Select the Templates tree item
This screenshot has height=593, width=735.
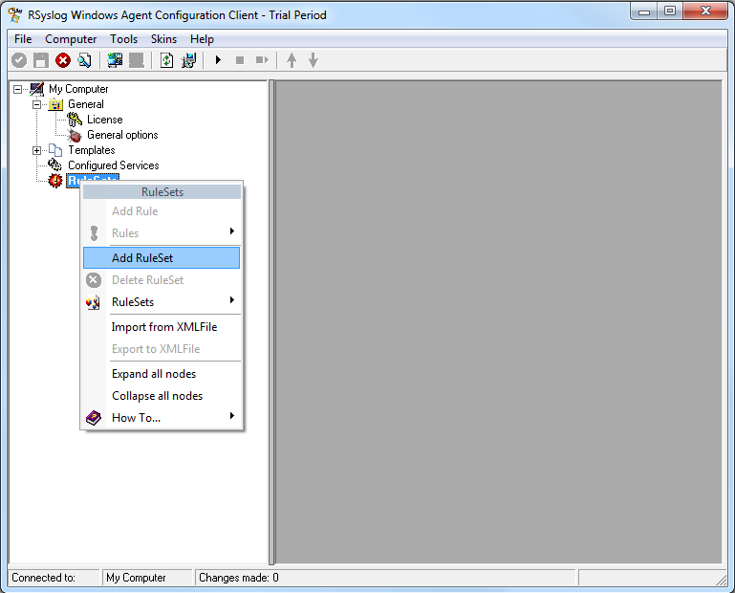[x=92, y=150]
